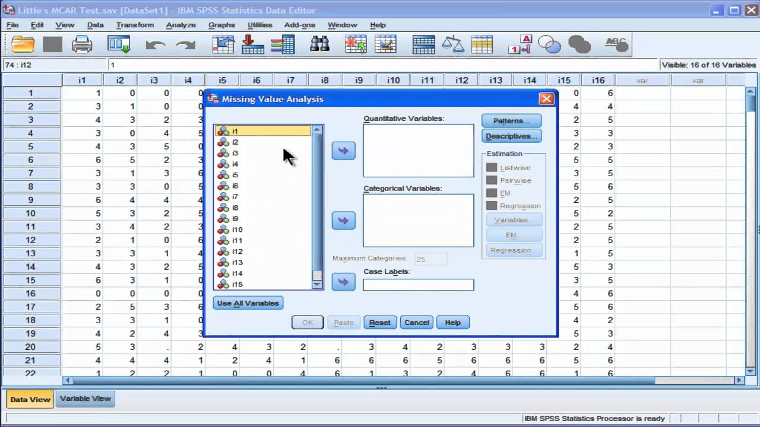
Task: Insert cases toolbar icon
Action: coord(356,44)
